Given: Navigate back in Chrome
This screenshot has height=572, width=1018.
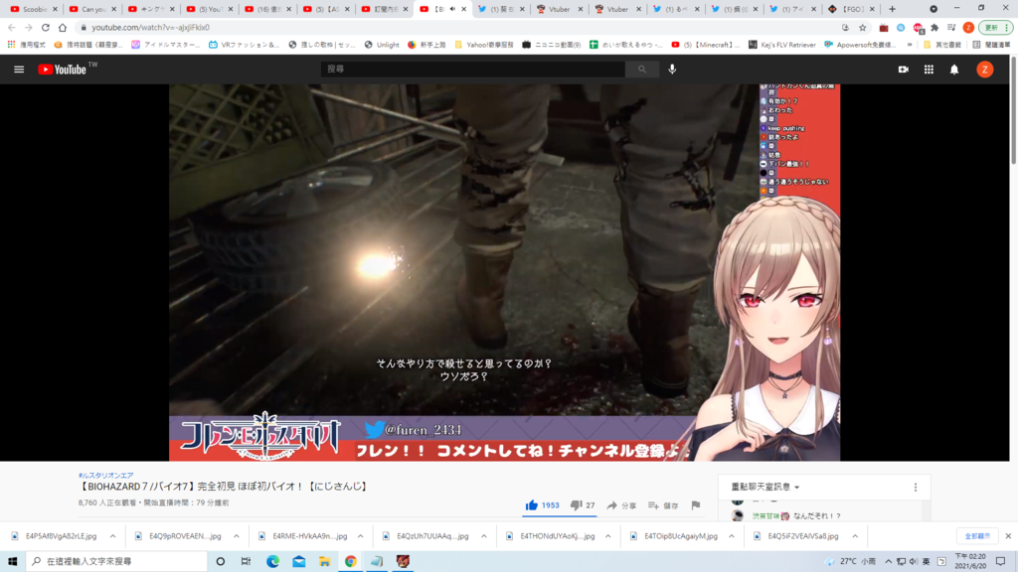Looking at the screenshot, I should (x=12, y=27).
